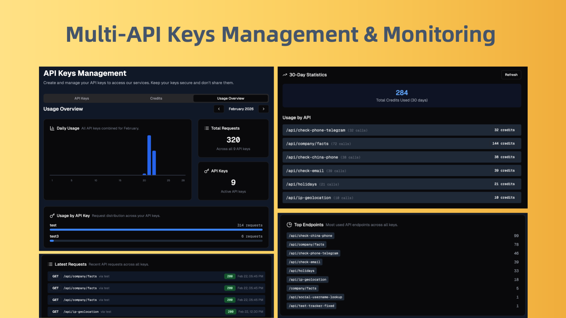Expand the February 2026 date selector
Image resolution: width=566 pixels, height=318 pixels.
pos(241,109)
